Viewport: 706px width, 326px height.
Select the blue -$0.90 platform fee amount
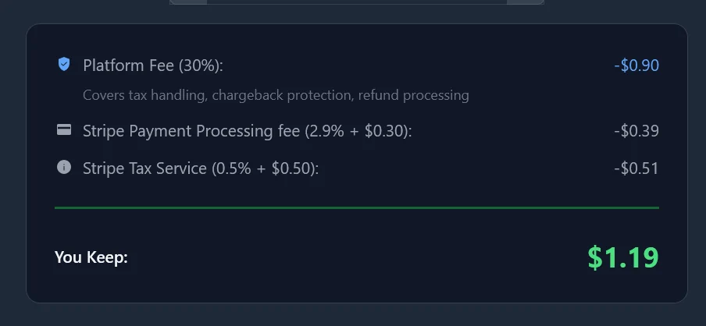(636, 66)
